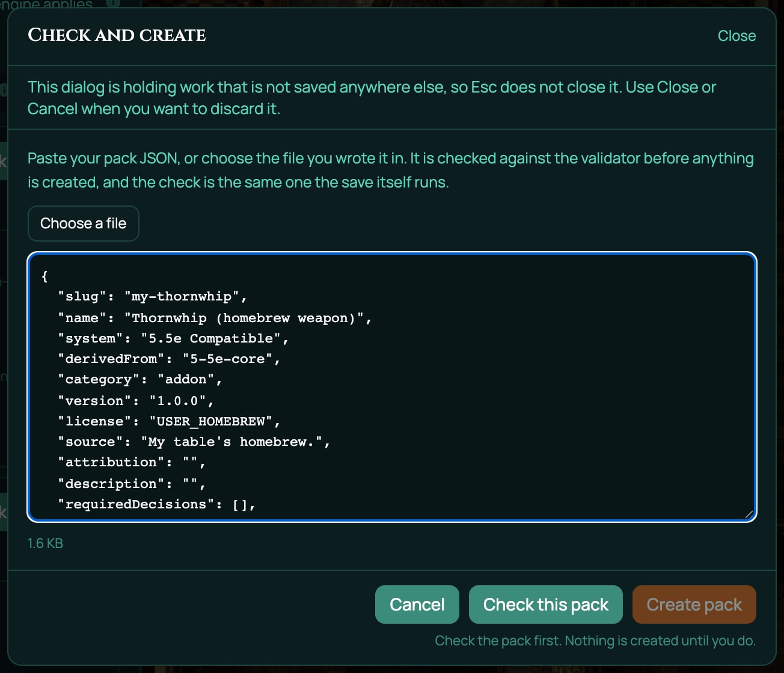Click the "requiredDecisions": [] line
Image resolution: width=784 pixels, height=673 pixels.
(x=157, y=504)
